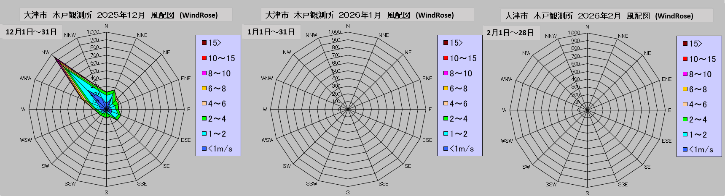Click the dark red 15> swatch in December legend

pyautogui.click(x=204, y=43)
